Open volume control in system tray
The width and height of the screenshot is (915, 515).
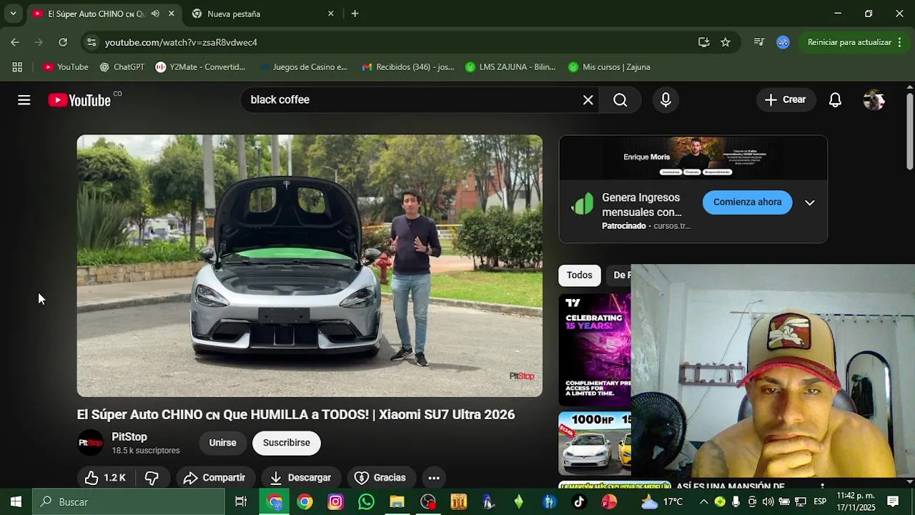[x=768, y=502]
